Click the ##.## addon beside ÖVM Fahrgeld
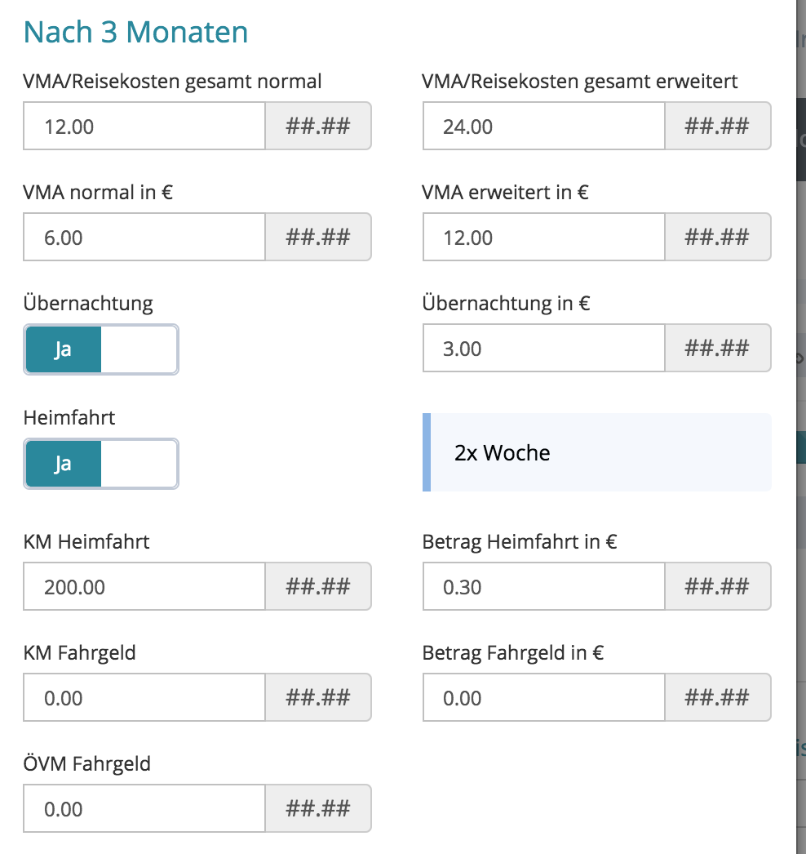The width and height of the screenshot is (806, 854). [318, 809]
